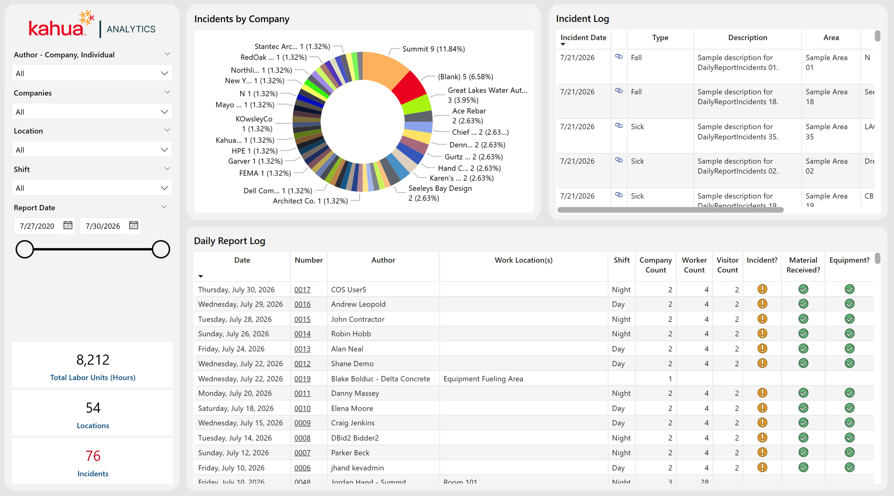Click the Kahua Analytics logo
This screenshot has height=496, width=894.
click(92, 25)
